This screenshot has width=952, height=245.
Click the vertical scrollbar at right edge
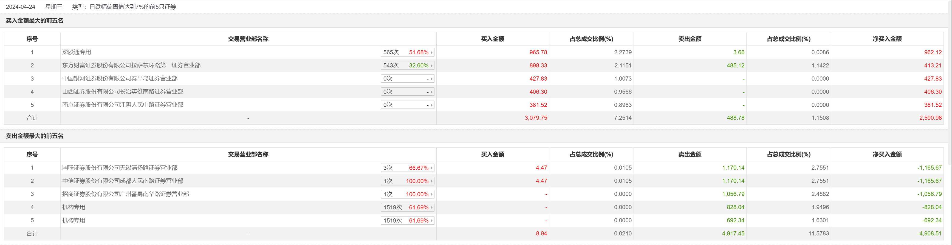(950, 111)
